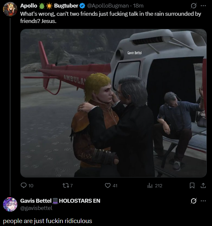Like the tweet with heart icon
Screen dimensions: 212x226
108,186
